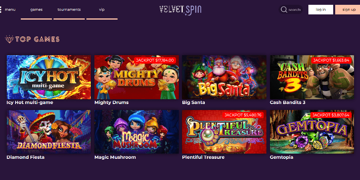The width and height of the screenshot is (360, 180).
Task: Open the Plentiful Treasure game image
Action: [x=224, y=132]
